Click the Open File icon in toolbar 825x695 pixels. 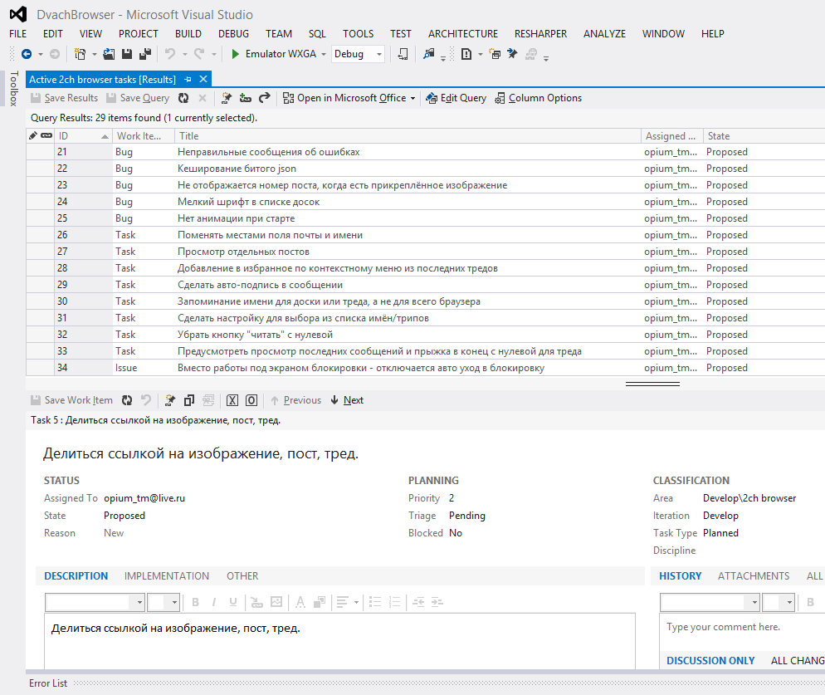click(x=109, y=54)
